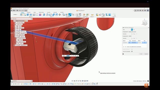Screen dimensions: 160x90
Task: Select the Combine tool
Action: point(53,15)
